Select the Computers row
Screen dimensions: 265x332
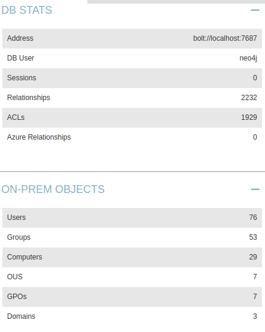(132, 257)
